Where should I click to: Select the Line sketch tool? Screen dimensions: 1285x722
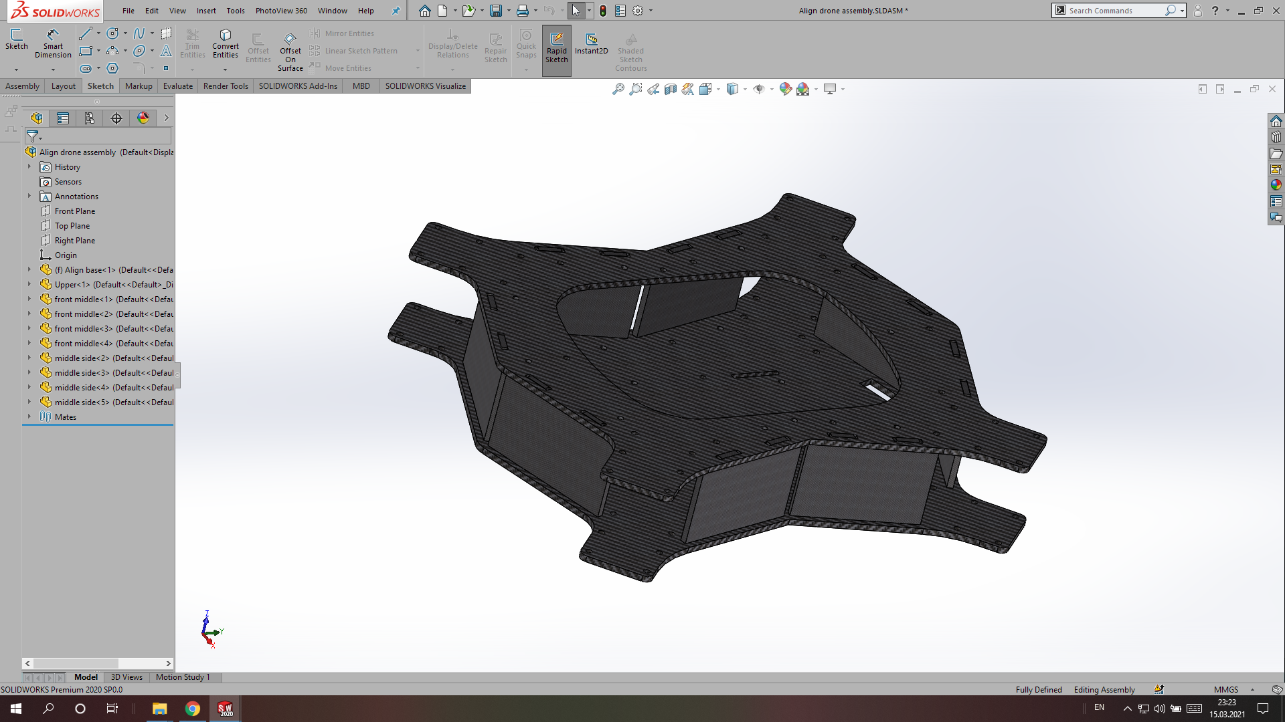pyautogui.click(x=85, y=33)
